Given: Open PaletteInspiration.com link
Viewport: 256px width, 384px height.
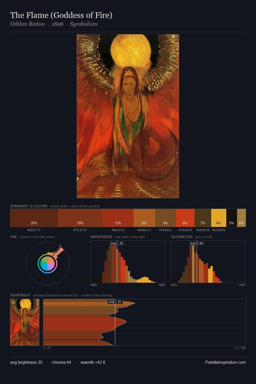Looking at the screenshot, I should click(226, 362).
